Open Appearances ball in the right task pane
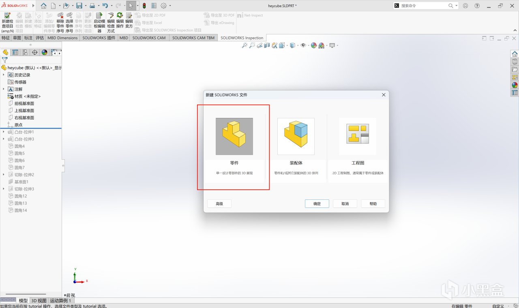 [515, 85]
